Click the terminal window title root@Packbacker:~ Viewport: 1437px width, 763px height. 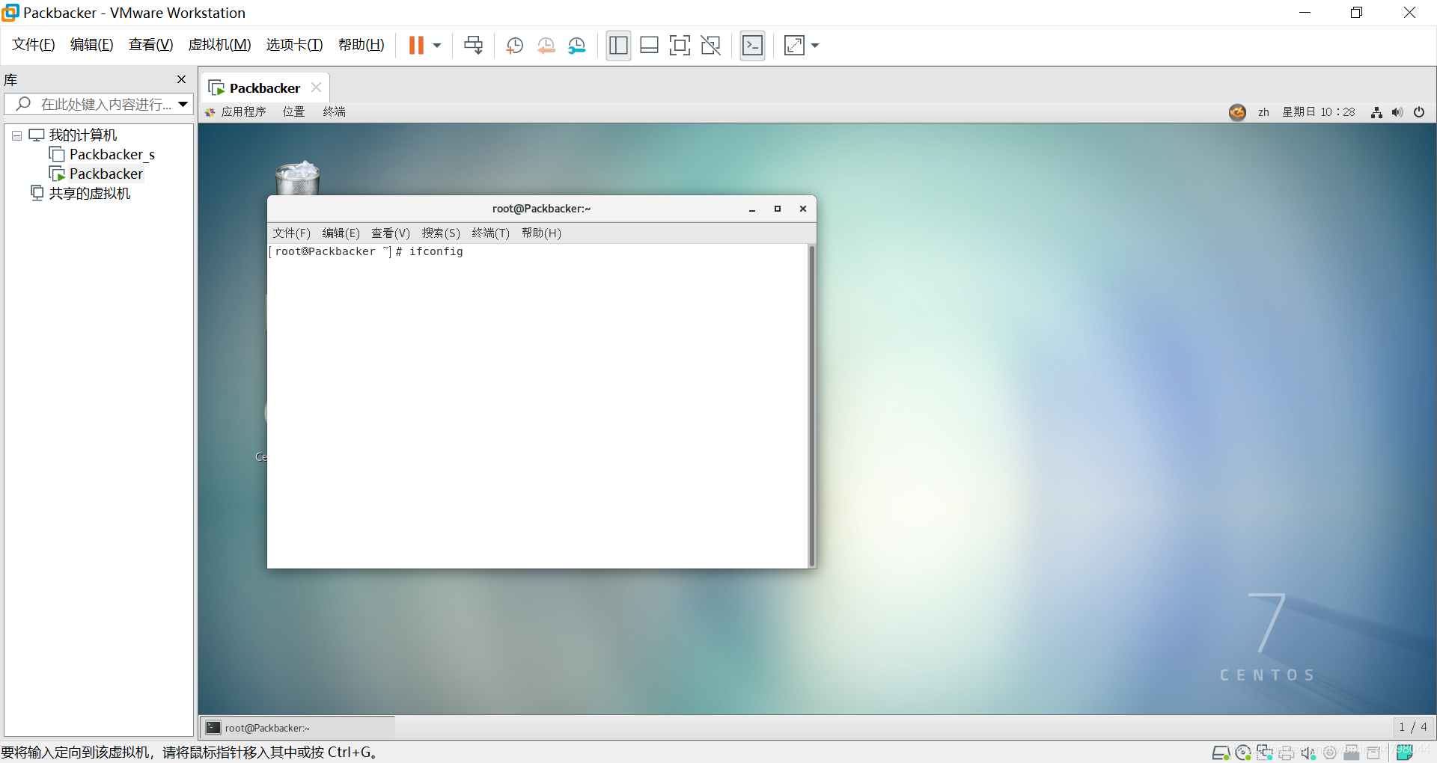(541, 209)
